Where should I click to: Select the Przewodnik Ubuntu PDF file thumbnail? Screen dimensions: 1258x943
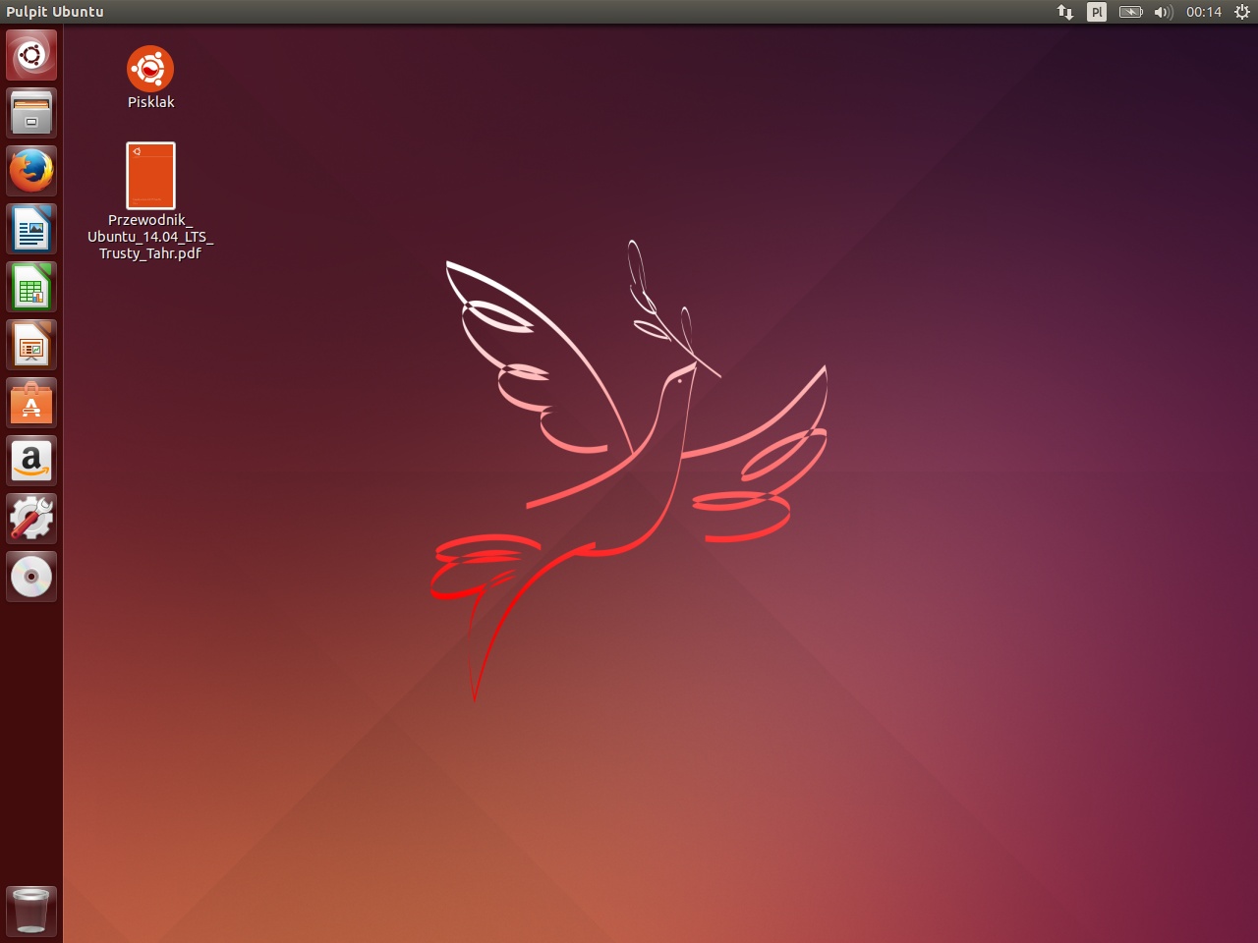click(x=150, y=176)
